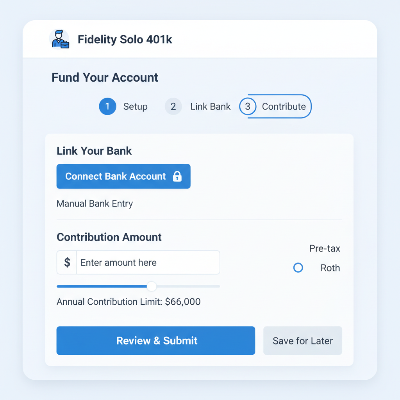This screenshot has height=400, width=400.
Task: Open the Contribute step
Action: 284,106
